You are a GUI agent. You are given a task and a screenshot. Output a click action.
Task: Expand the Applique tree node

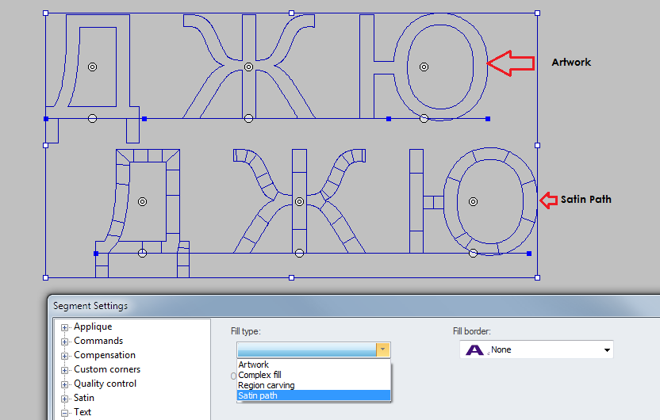point(65,327)
